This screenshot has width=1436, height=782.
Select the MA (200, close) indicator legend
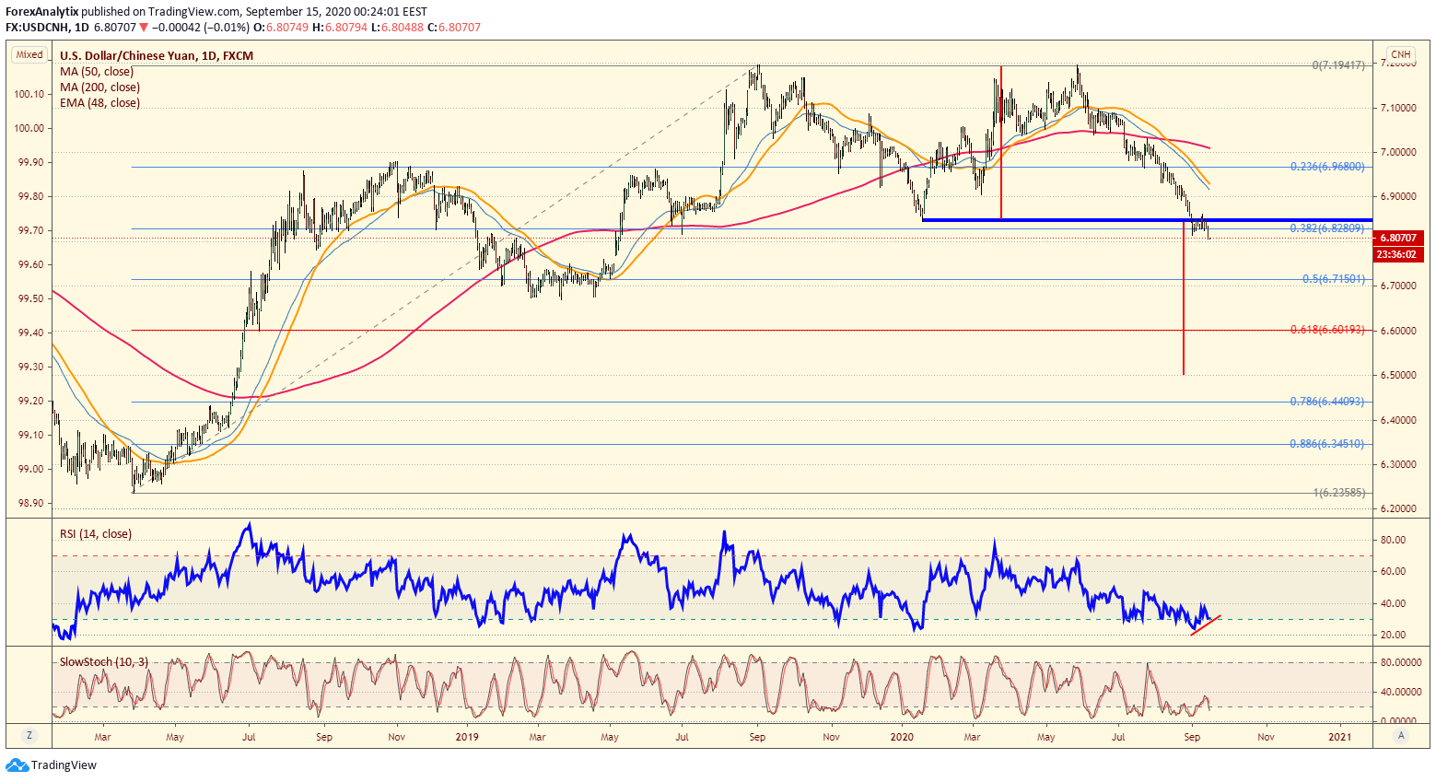click(x=100, y=88)
